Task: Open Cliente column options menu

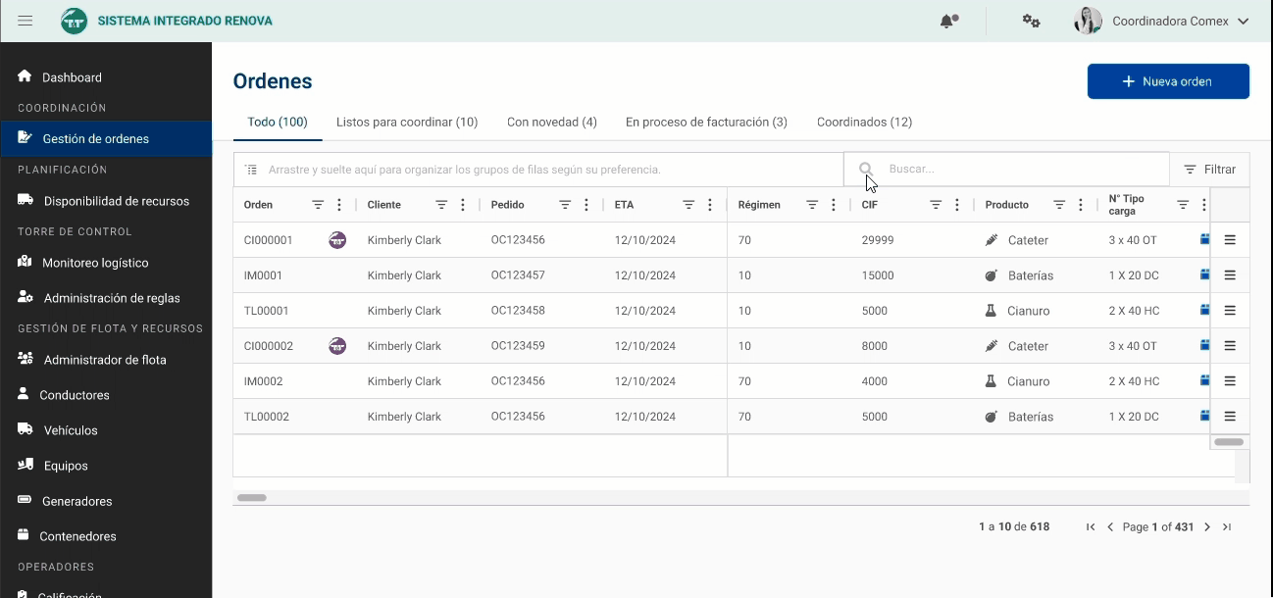Action: pos(463,205)
